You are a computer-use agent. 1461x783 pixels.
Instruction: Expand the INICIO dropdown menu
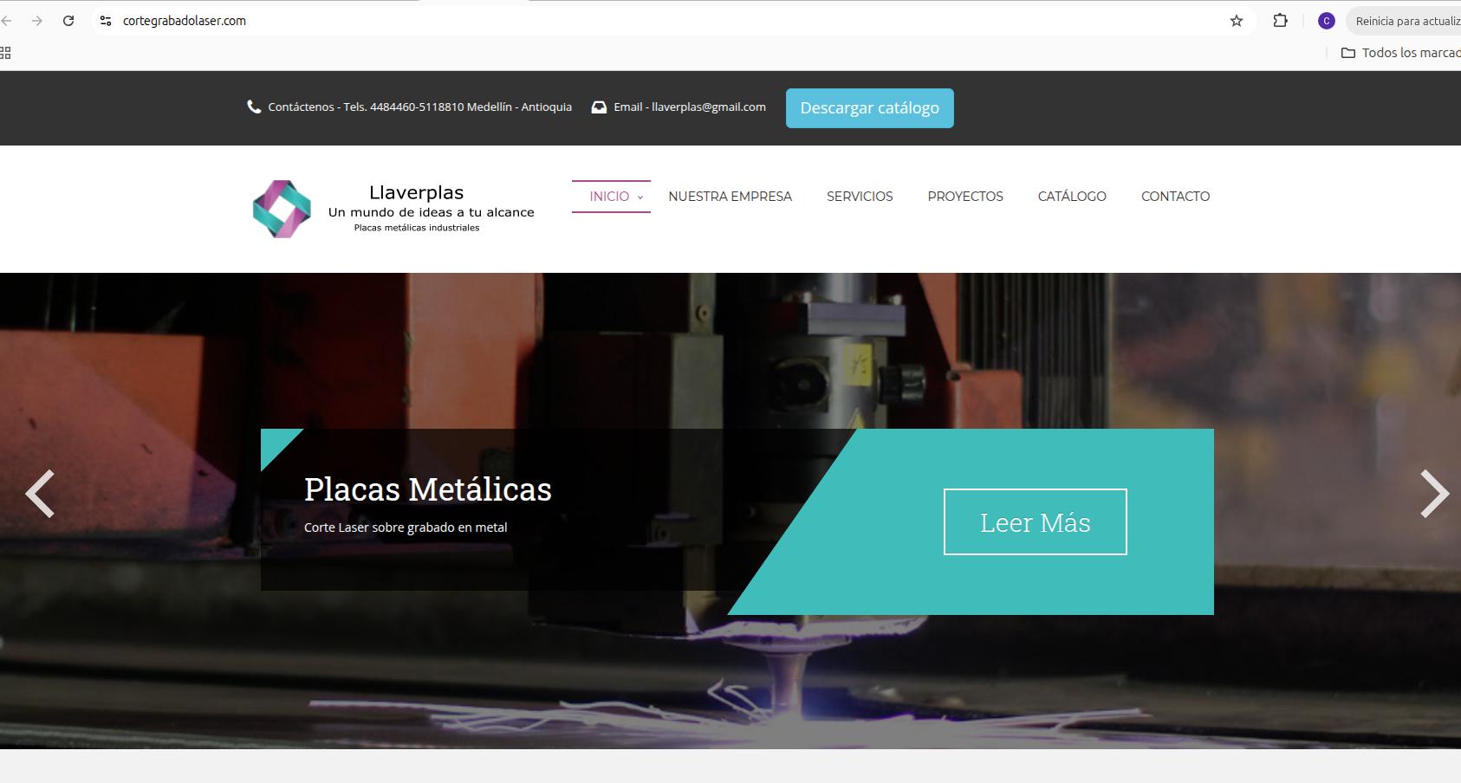611,197
